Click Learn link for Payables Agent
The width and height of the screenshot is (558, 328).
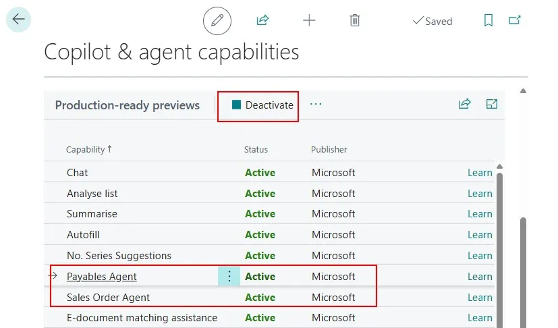[480, 277]
